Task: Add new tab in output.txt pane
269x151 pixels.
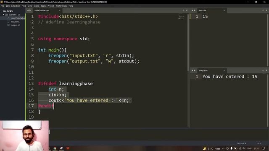Action: tap(263, 70)
